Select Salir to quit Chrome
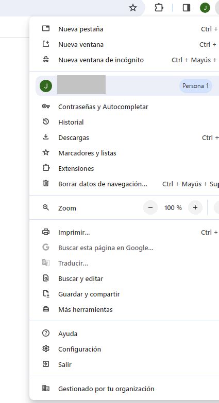219x403 pixels. (x=124, y=364)
